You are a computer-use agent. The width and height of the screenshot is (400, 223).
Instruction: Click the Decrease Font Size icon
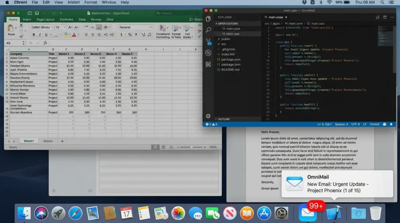click(x=76, y=27)
